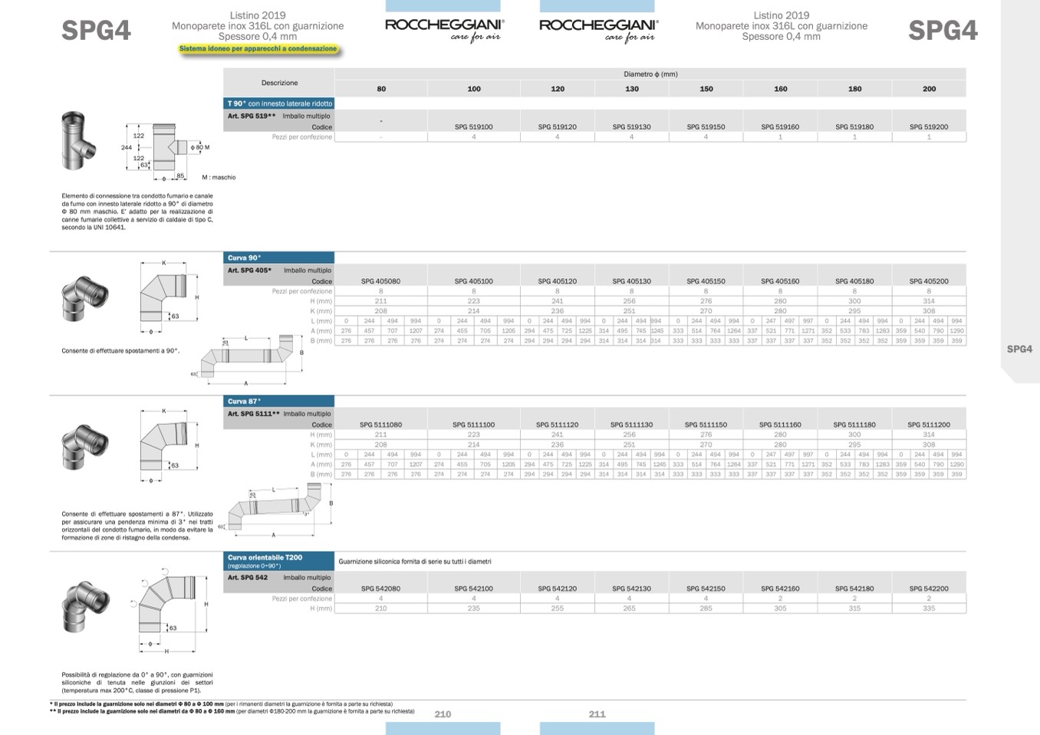The width and height of the screenshot is (1040, 735).
Task: Click the left Roccheggiani care for air logo
Action: pyautogui.click(x=444, y=29)
